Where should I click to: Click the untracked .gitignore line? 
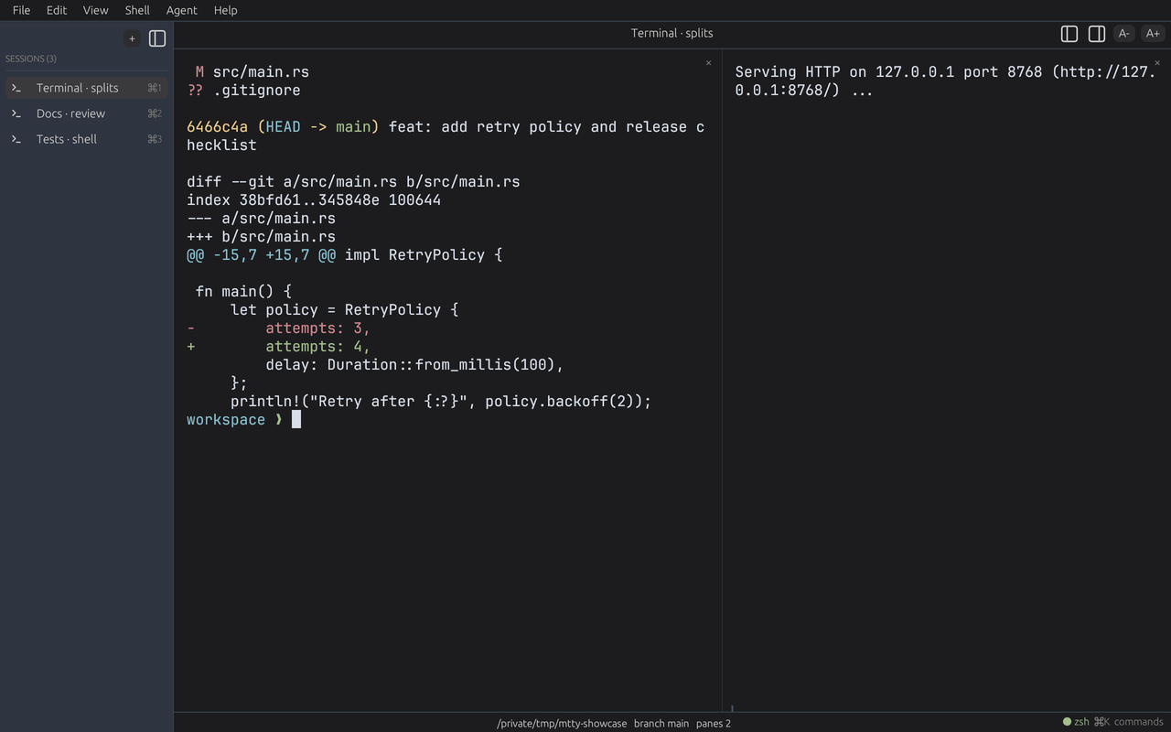(x=244, y=91)
